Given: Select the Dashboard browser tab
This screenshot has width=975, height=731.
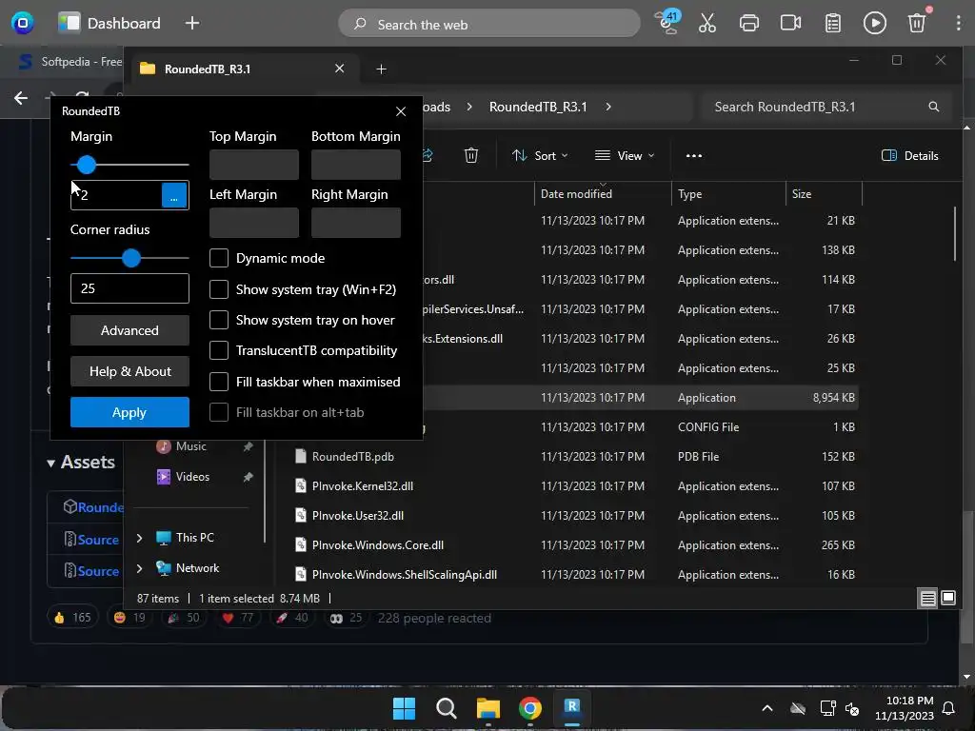Looking at the screenshot, I should [109, 24].
